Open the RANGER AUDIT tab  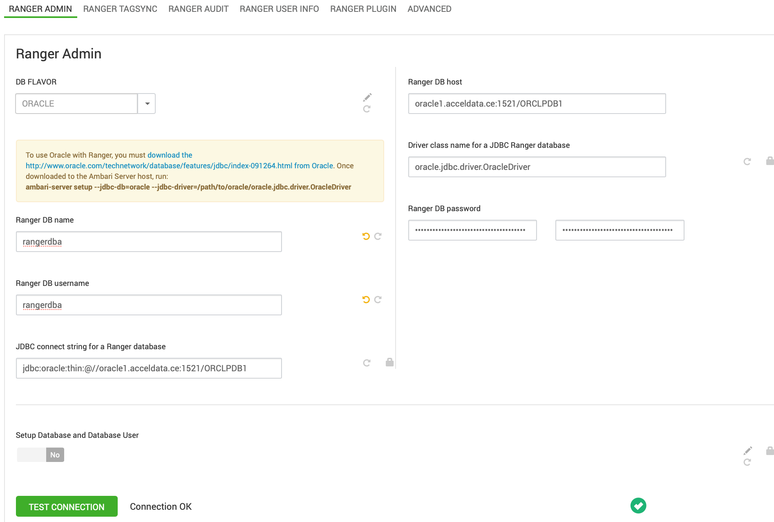click(x=198, y=9)
